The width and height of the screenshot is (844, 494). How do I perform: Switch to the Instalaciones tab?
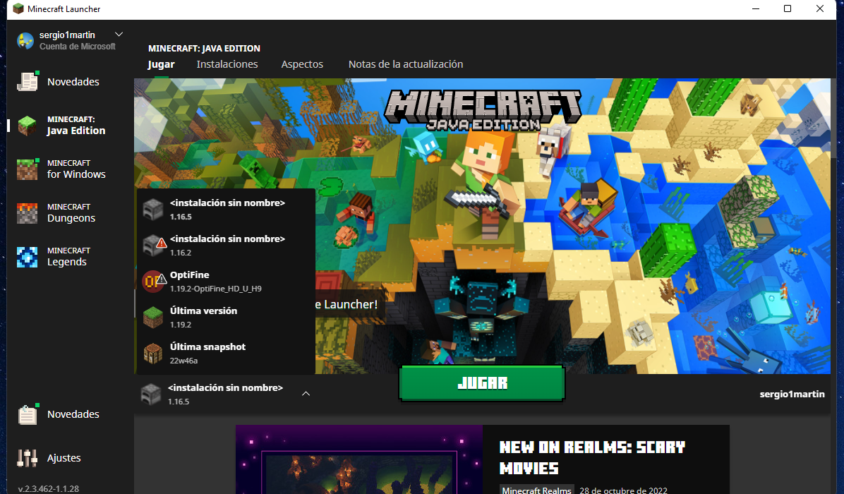[x=227, y=64]
